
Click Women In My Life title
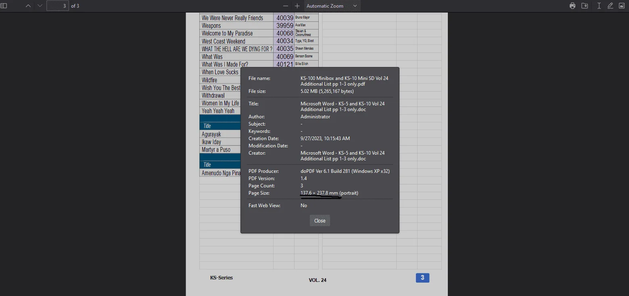[x=220, y=103]
